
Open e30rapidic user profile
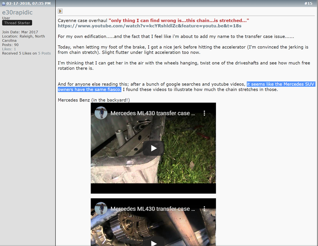coord(17,12)
